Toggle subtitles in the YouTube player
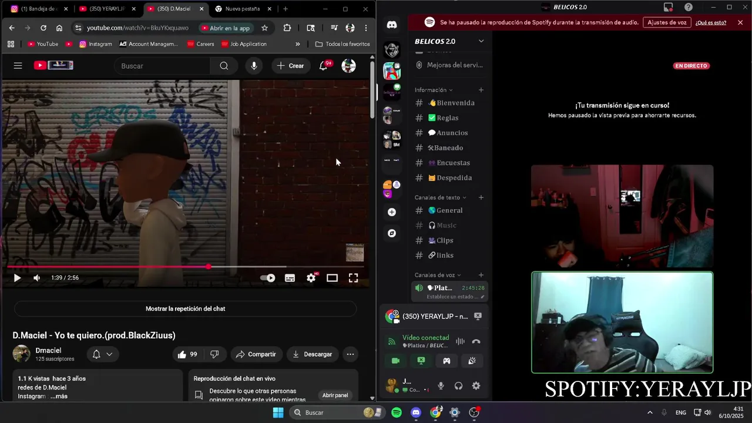The image size is (752, 423). tap(290, 278)
